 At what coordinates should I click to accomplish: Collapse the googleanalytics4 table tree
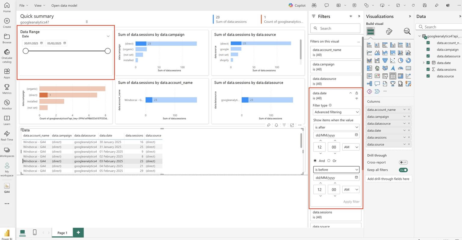[x=419, y=36]
